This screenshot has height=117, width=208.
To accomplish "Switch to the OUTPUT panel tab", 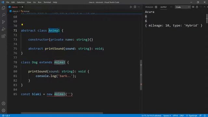I will click(x=163, y=7).
